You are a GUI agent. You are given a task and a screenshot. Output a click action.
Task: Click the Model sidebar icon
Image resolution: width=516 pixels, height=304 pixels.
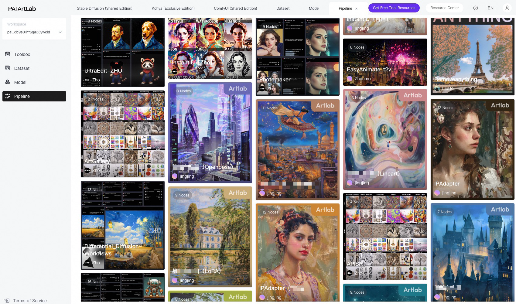[8, 82]
